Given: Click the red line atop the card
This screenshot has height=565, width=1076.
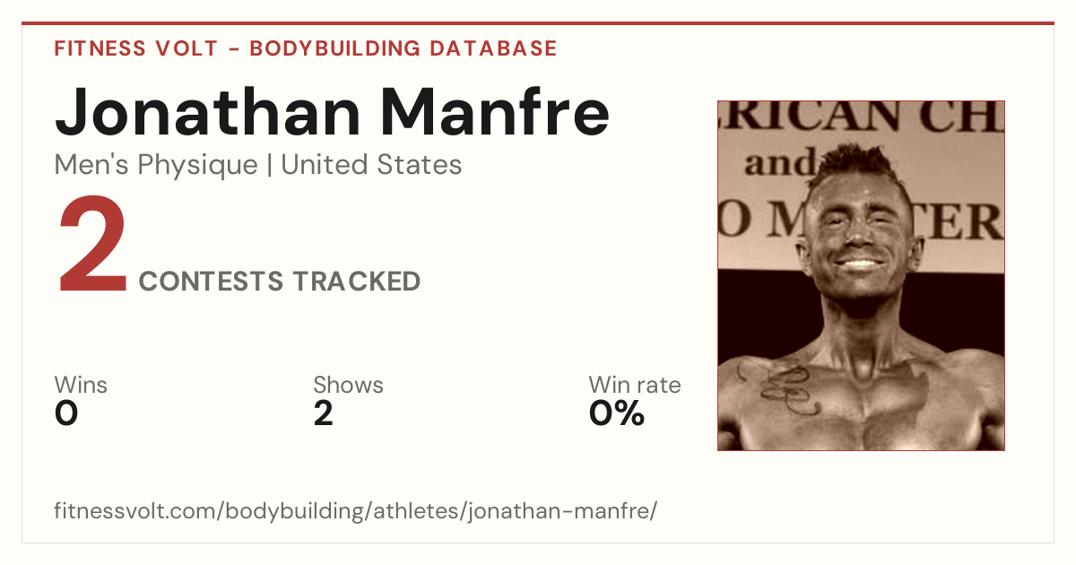Looking at the screenshot, I should point(538,23).
